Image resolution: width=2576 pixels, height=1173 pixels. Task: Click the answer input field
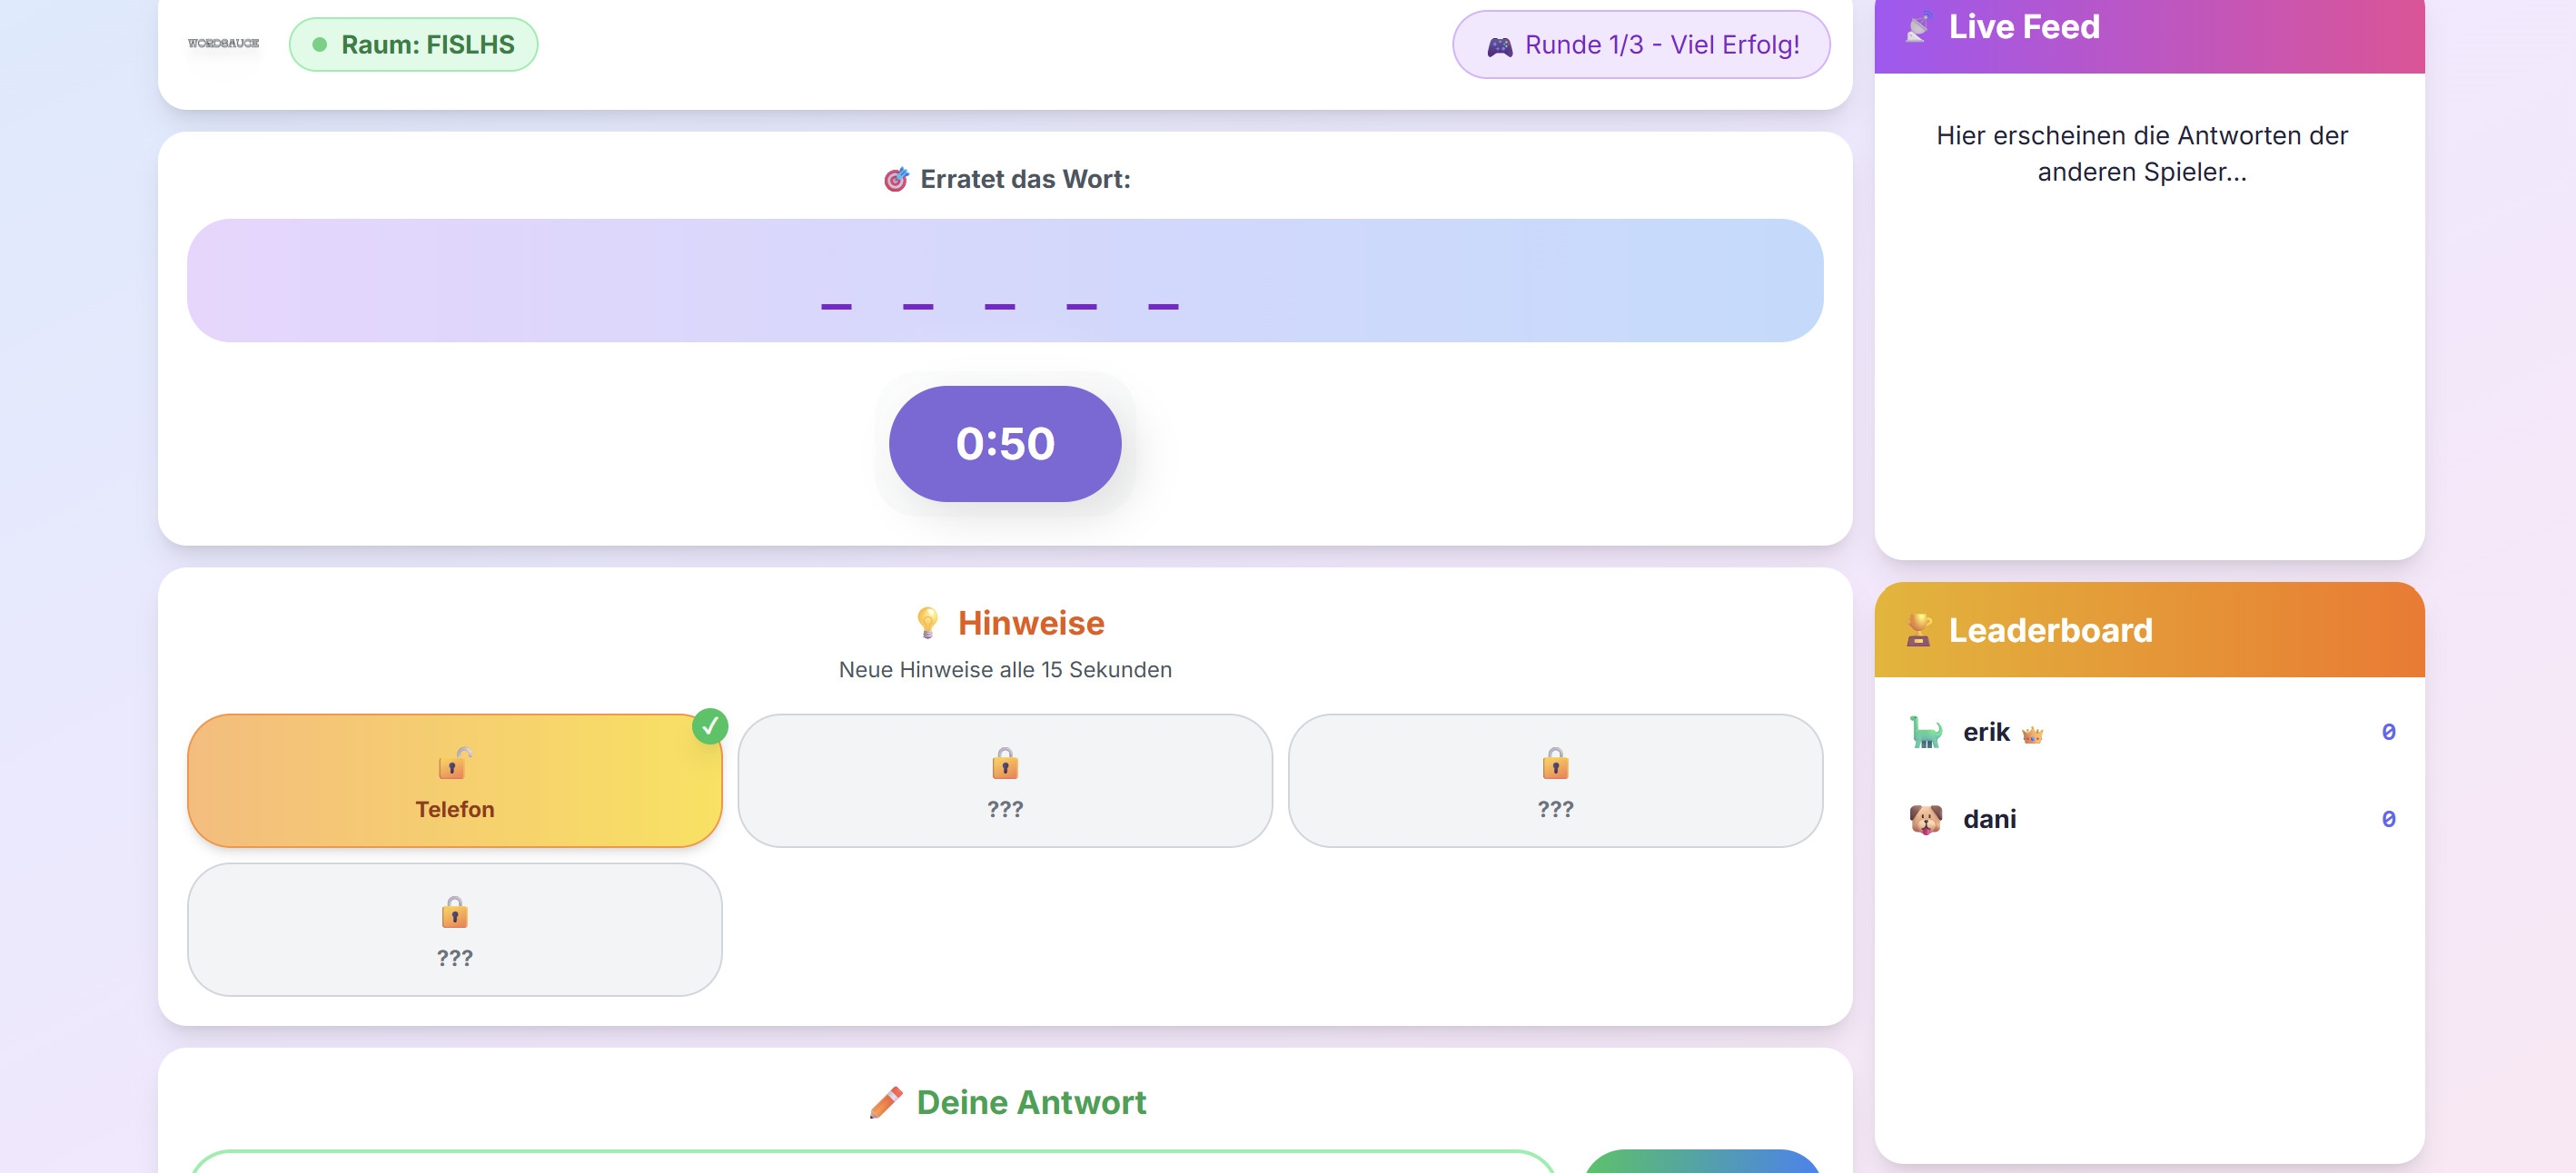click(x=872, y=1161)
